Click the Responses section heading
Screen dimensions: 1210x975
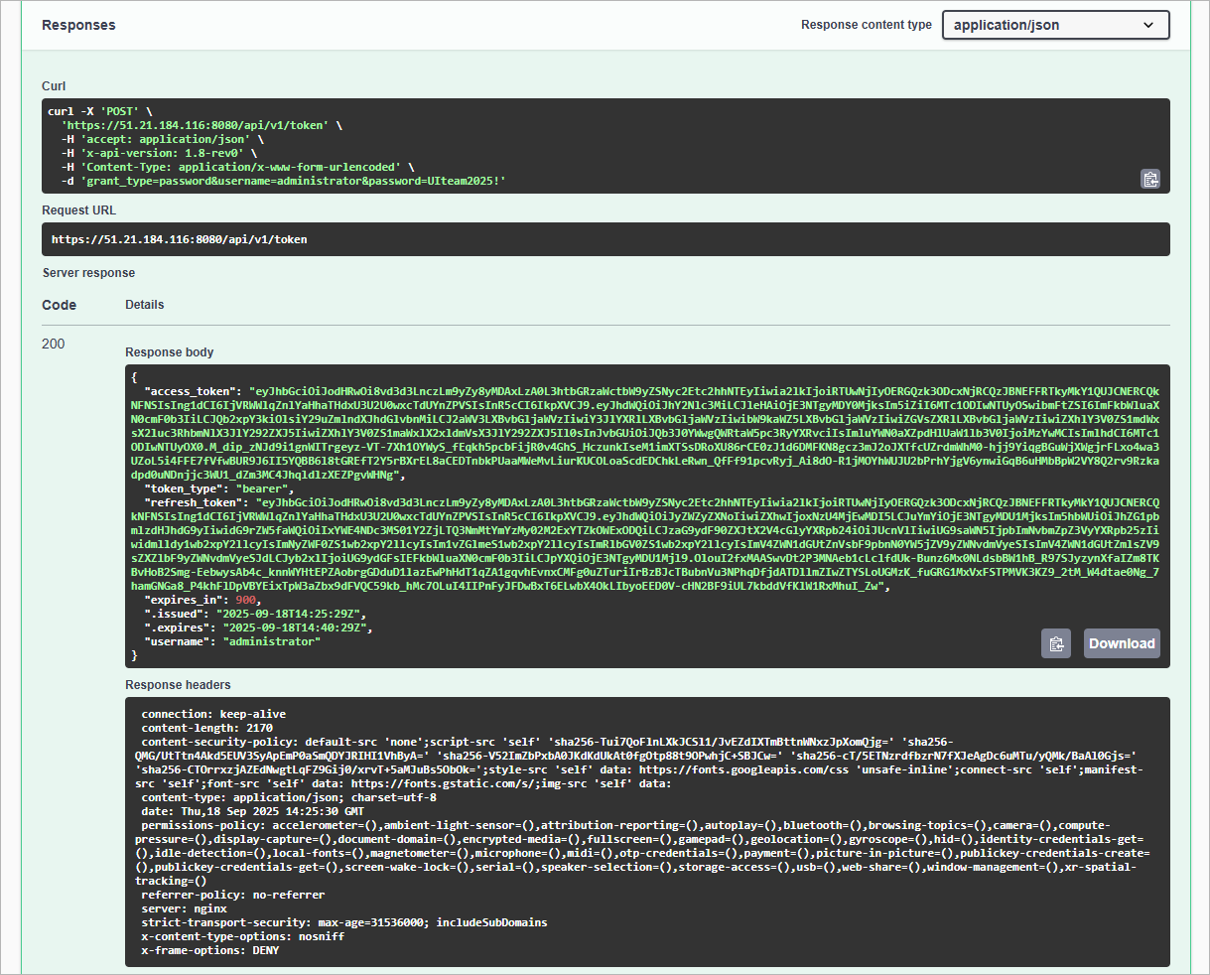coord(78,25)
